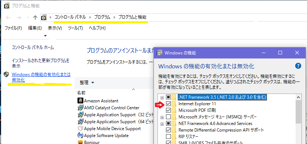
Task: Toggle the NET Framework 4.6 Advanced Services checkbox
Action: (169, 123)
